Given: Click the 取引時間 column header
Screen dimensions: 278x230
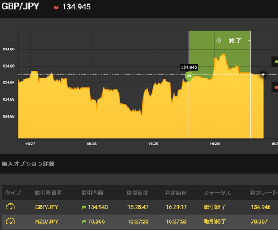Looking at the screenshot, I should pos(137,192).
